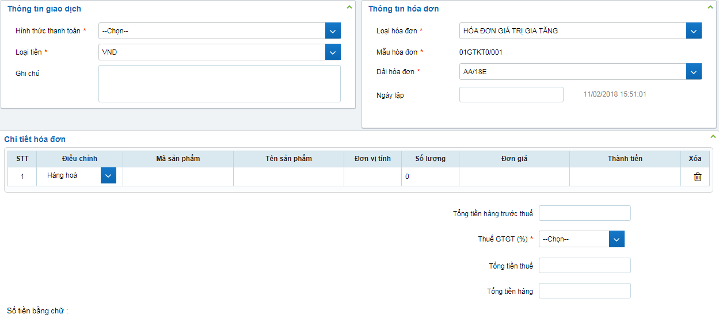
Task: Click the Số lượng field showing 0
Action: click(x=430, y=177)
